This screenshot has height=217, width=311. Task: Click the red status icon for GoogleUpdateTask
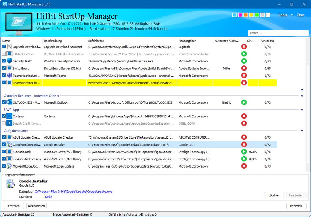coord(244,145)
